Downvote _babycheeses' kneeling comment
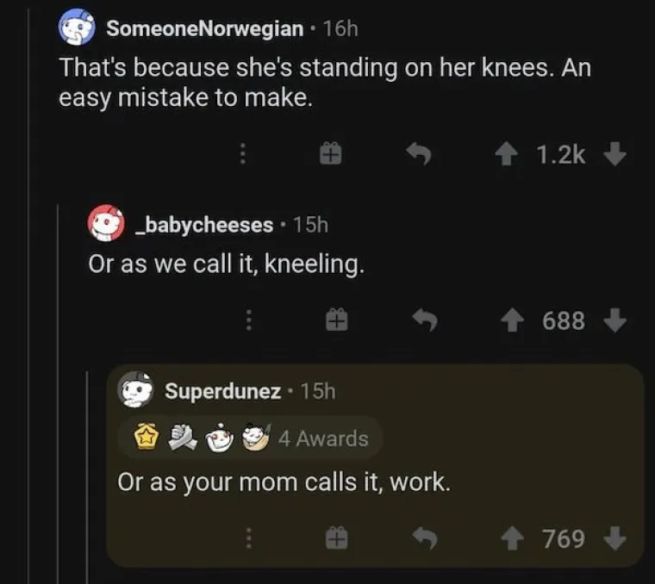655x584 pixels. tap(613, 320)
